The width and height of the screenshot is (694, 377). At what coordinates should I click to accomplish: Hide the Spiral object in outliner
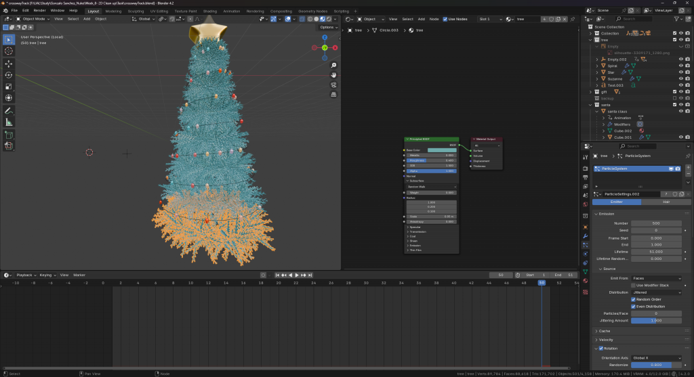680,66
